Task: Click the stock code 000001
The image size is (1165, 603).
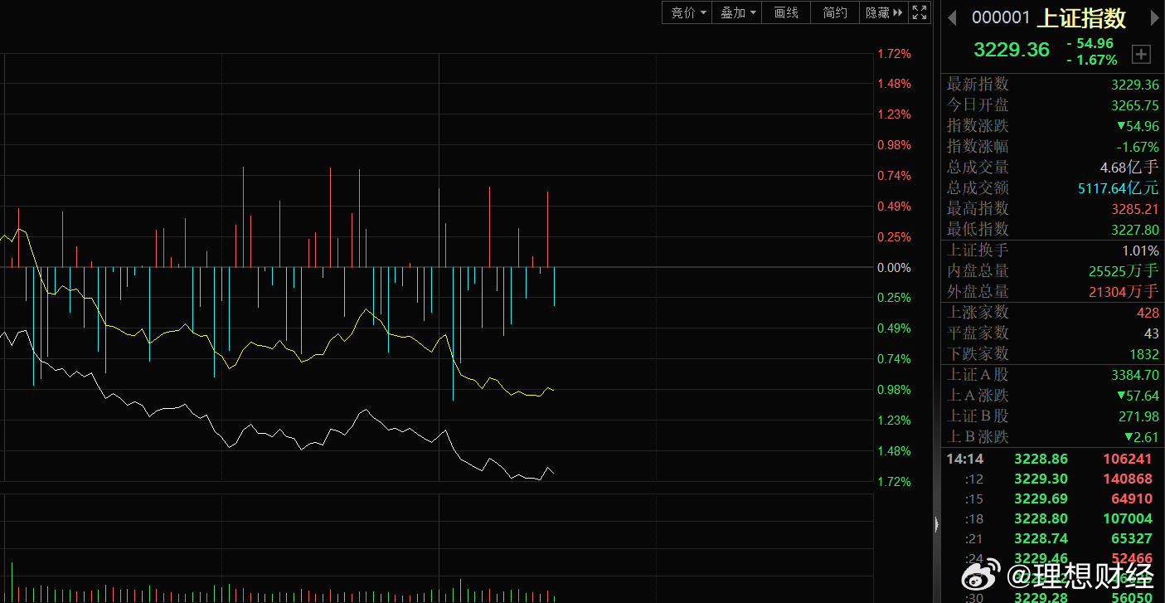Action: (1001, 17)
